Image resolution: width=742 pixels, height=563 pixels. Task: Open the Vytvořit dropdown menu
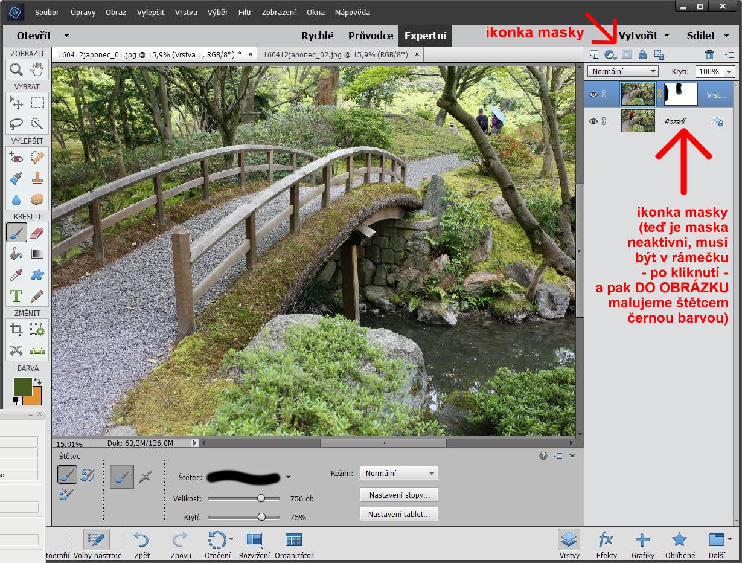click(x=644, y=36)
